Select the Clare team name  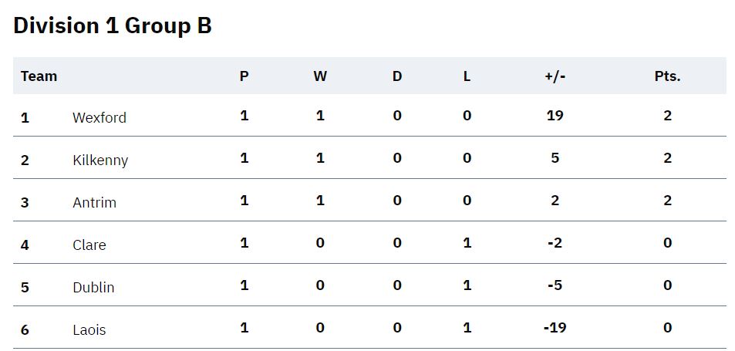(x=89, y=245)
